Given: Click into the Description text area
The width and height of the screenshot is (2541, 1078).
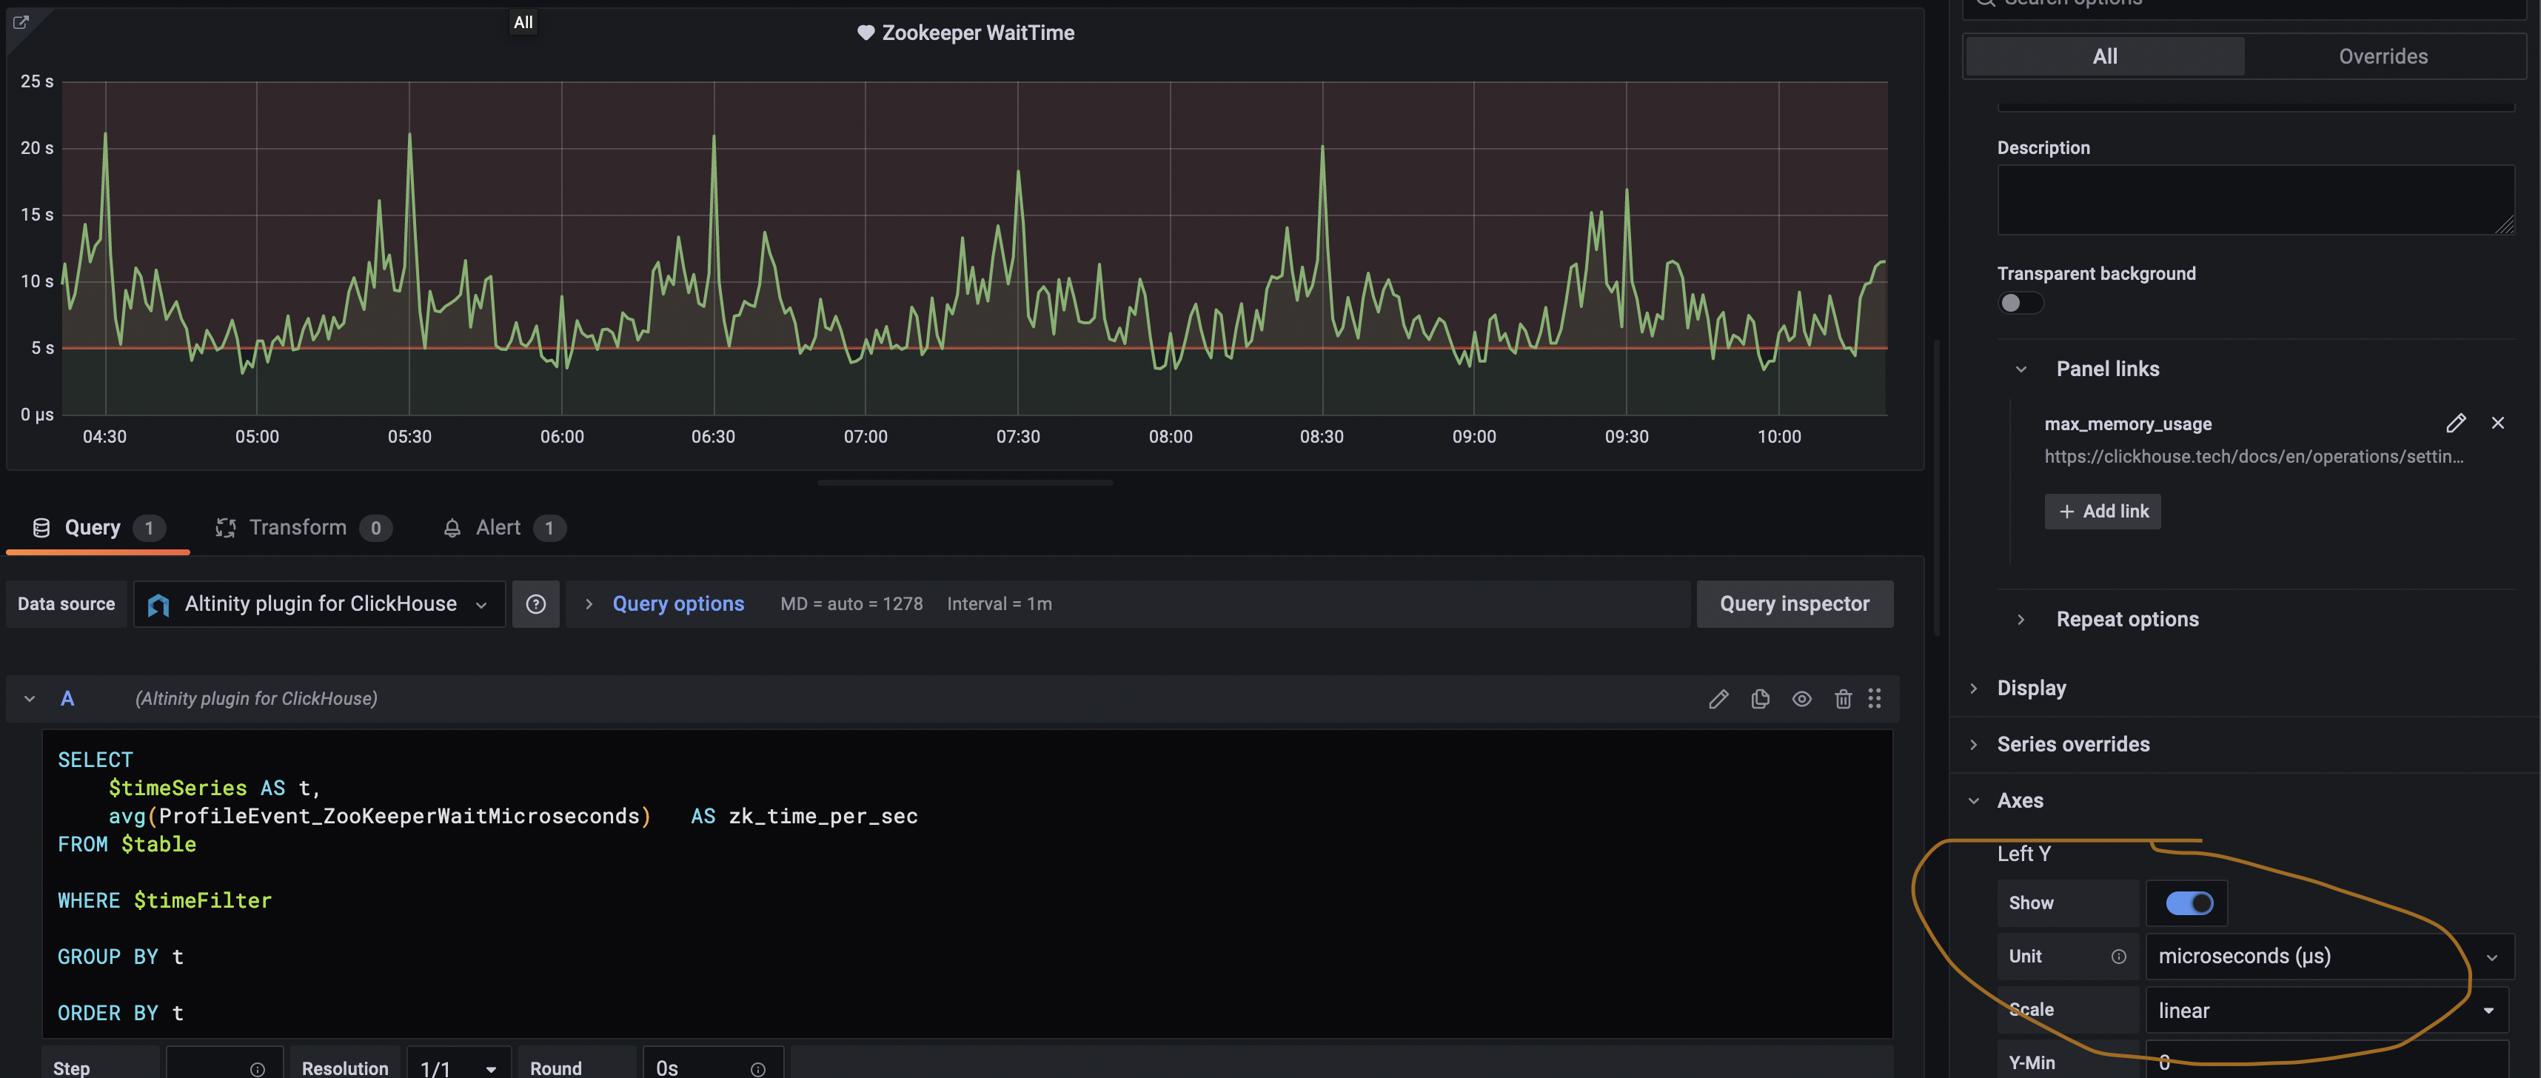Looking at the screenshot, I should 2254,200.
